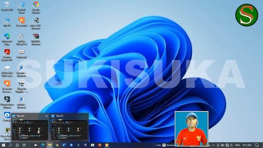Screen dimensions: 263x148
Task: Open the battery status tray icon
Action: (x=222, y=145)
